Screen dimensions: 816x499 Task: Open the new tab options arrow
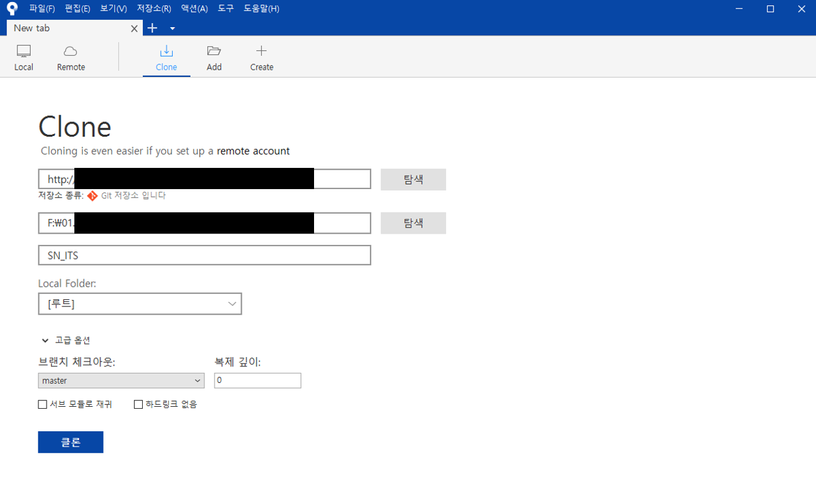[x=172, y=29]
